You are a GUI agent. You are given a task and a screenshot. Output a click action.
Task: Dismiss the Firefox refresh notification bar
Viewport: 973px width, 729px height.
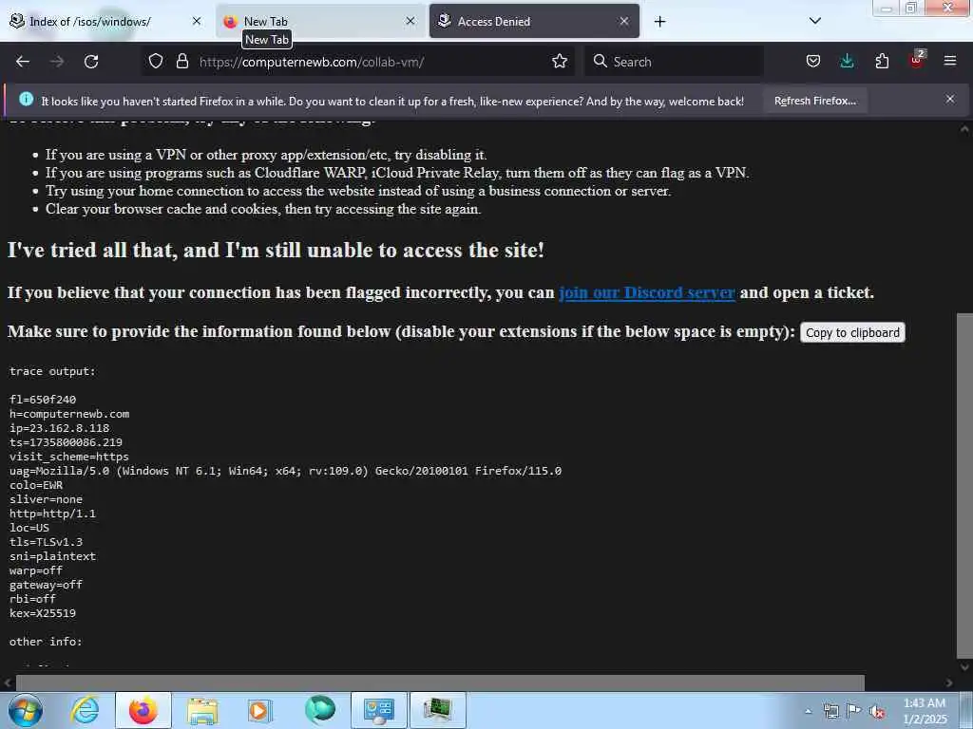point(950,99)
